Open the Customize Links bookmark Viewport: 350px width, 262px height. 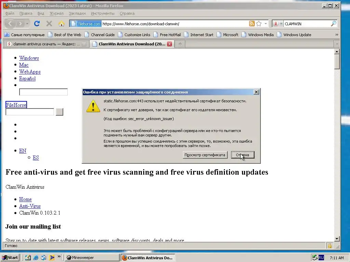coord(134,35)
